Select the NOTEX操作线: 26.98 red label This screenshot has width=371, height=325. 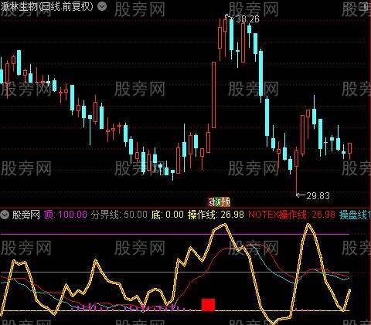[292, 215]
